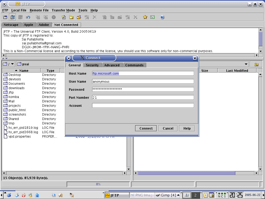Click the gray stop transfer icon

tap(54, 17)
